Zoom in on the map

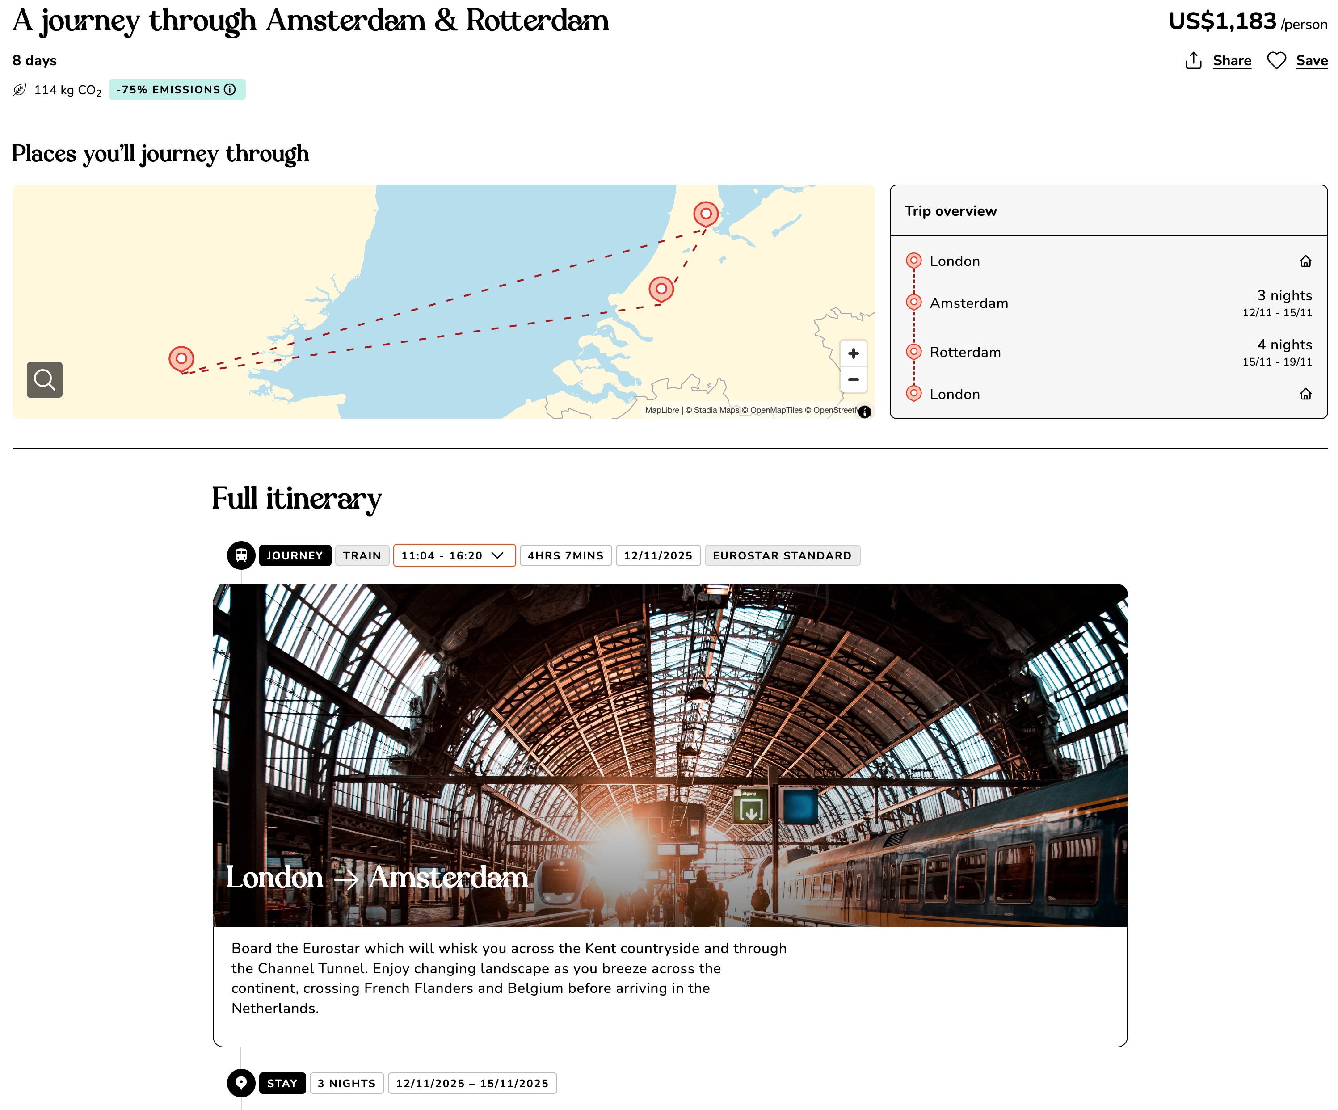(x=853, y=353)
